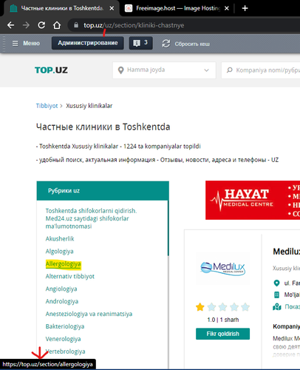Click the Medilux clinic logo
This screenshot has height=370, width=300.
pyautogui.click(x=223, y=269)
